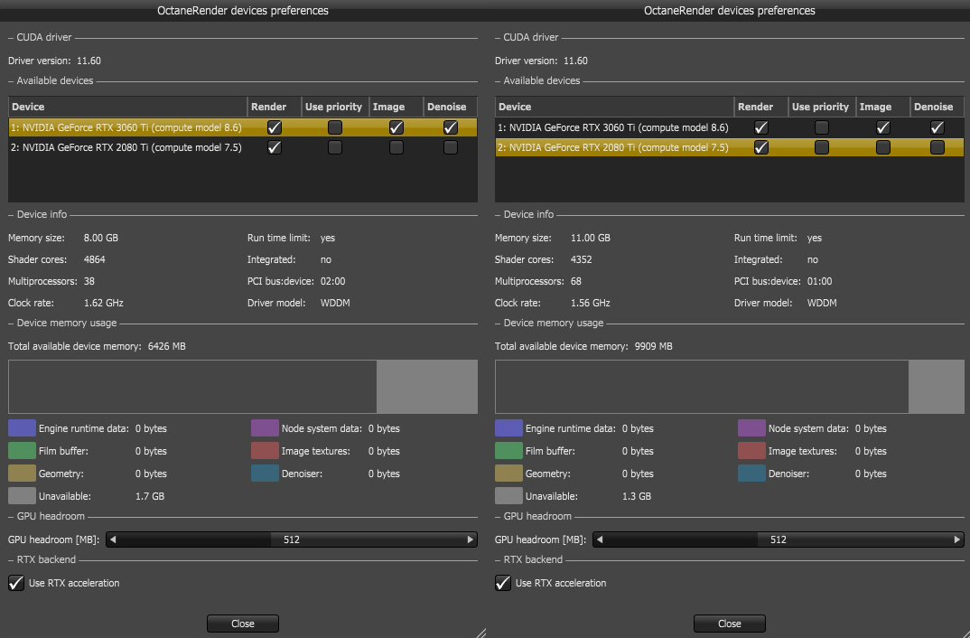Toggle Render for RTX 2080 Ti, left window
Viewport: 970px width, 638px height.
click(x=274, y=147)
